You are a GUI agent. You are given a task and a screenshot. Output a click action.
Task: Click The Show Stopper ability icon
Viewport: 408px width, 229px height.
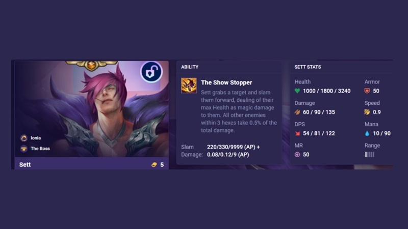tap(189, 85)
